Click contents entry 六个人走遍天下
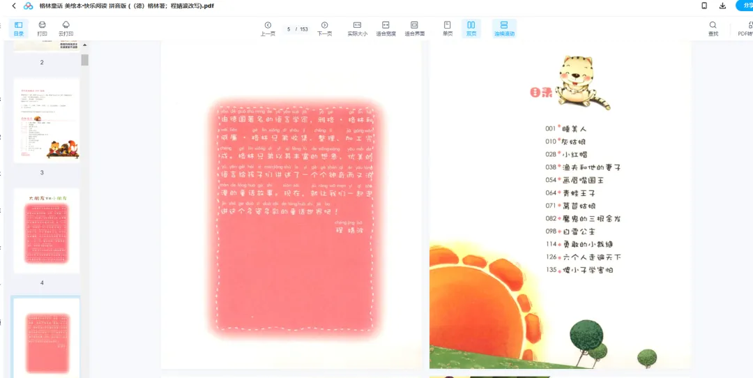Viewport: 753px width, 378px height. coord(592,257)
